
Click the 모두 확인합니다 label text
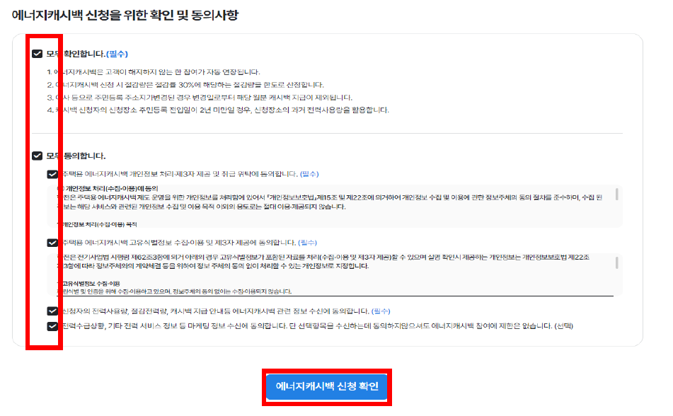[x=76, y=54]
